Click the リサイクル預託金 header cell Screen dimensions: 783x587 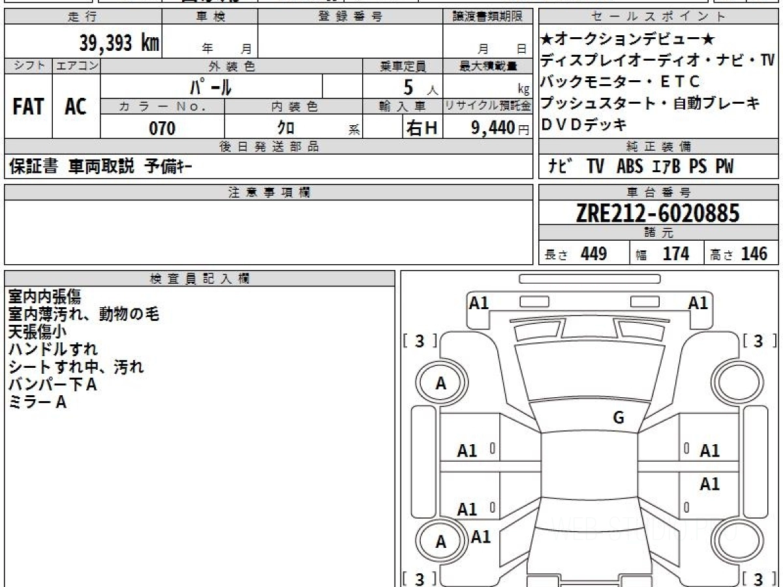pyautogui.click(x=488, y=106)
